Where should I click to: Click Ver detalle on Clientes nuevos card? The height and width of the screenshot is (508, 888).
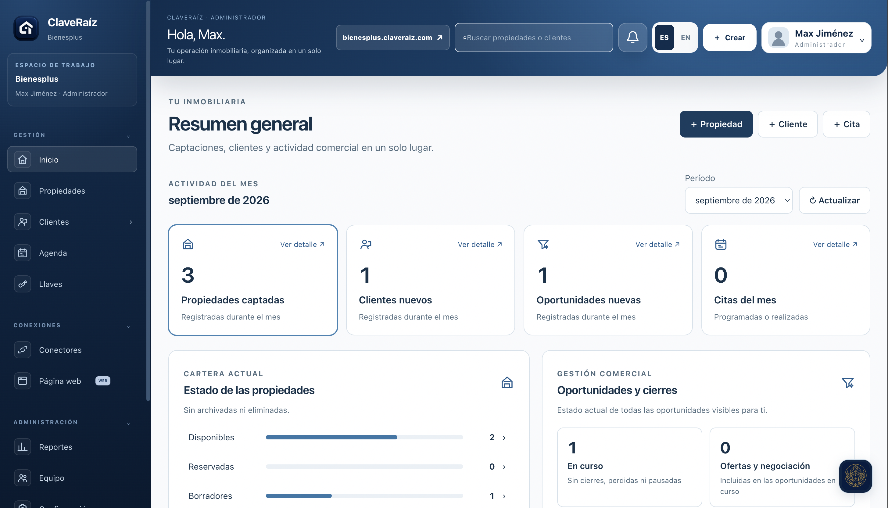pyautogui.click(x=480, y=245)
